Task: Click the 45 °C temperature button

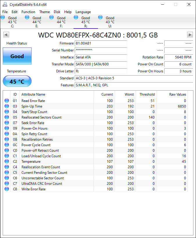Action: [17, 81]
